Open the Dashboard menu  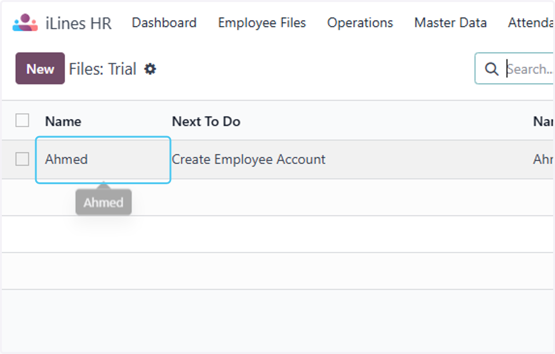click(x=164, y=23)
